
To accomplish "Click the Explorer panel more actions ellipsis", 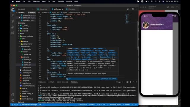I will coord(33,9).
